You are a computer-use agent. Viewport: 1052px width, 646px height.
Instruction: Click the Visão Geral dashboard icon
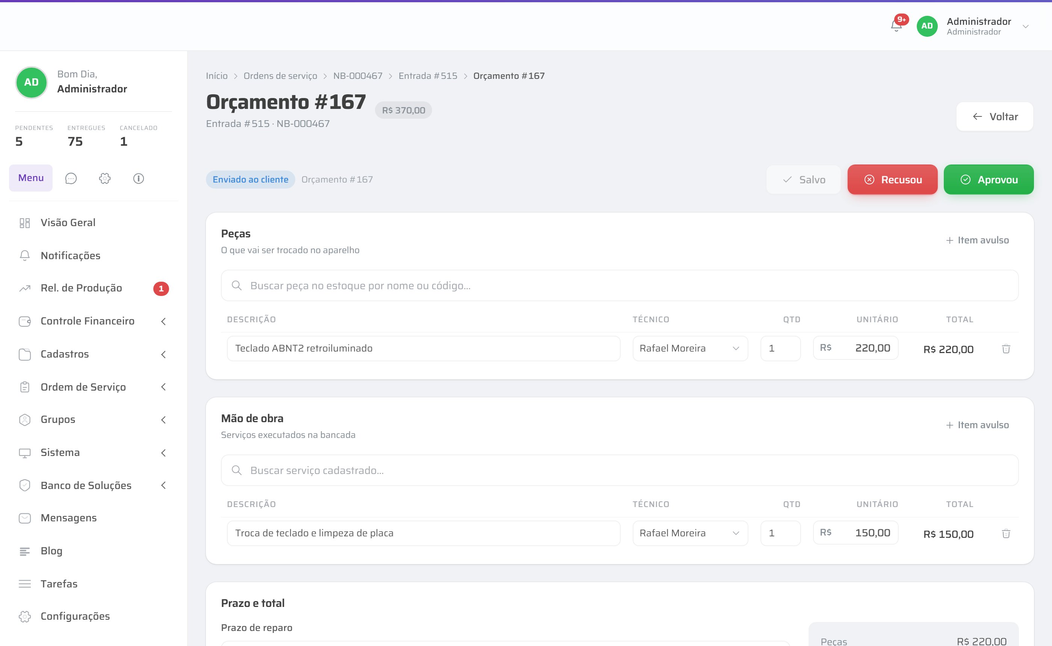point(25,223)
